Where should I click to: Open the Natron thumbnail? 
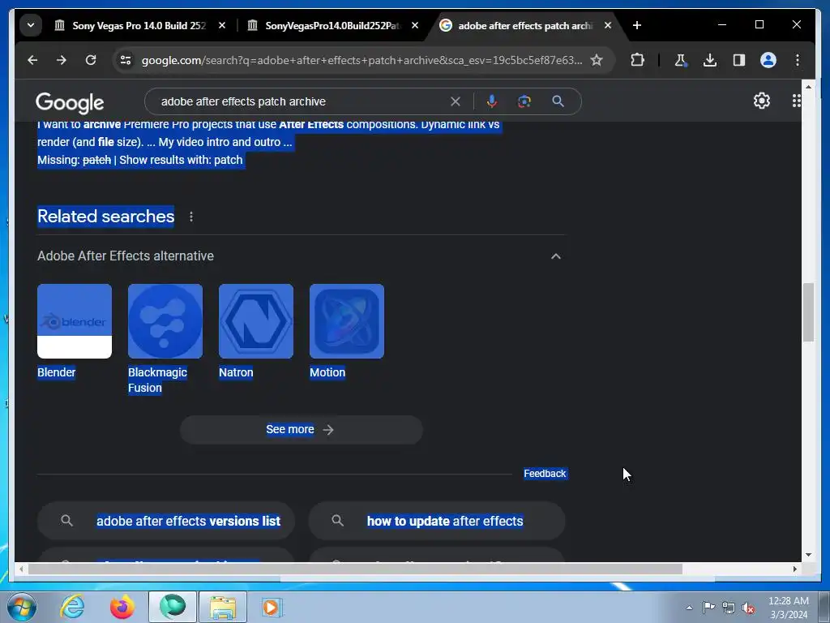click(x=255, y=321)
